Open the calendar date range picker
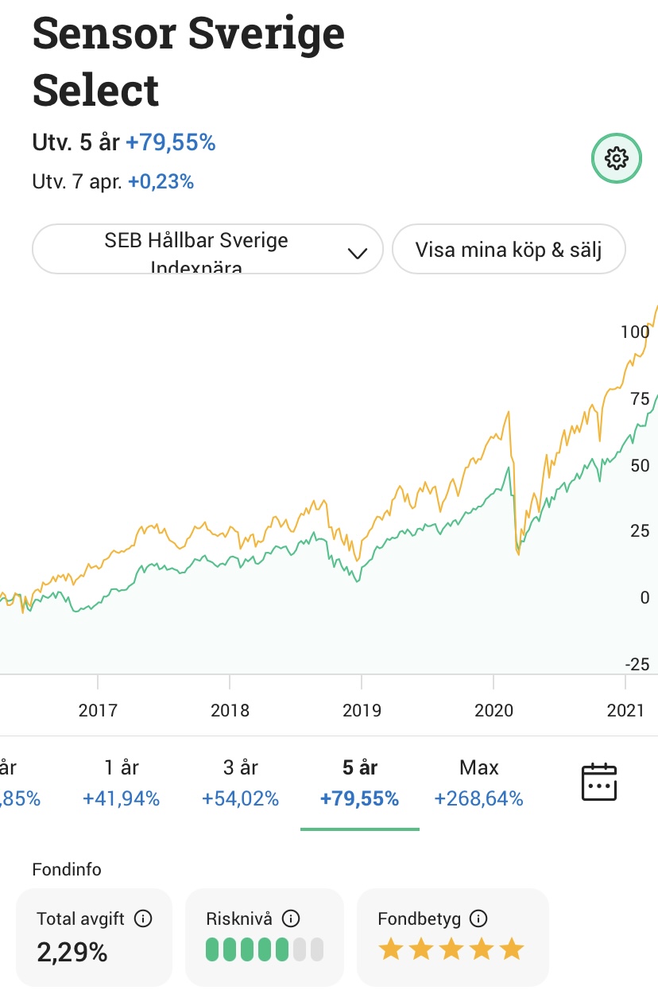This screenshot has width=658, height=990. pos(599,782)
